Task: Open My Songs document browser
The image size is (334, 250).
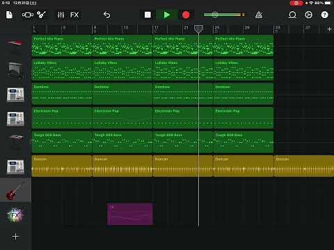Action: (9, 15)
